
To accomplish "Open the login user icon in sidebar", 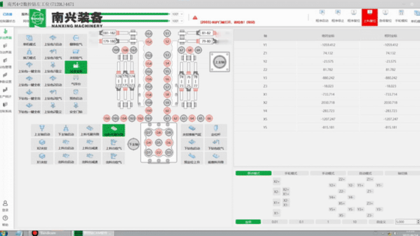I will [x=5, y=205].
